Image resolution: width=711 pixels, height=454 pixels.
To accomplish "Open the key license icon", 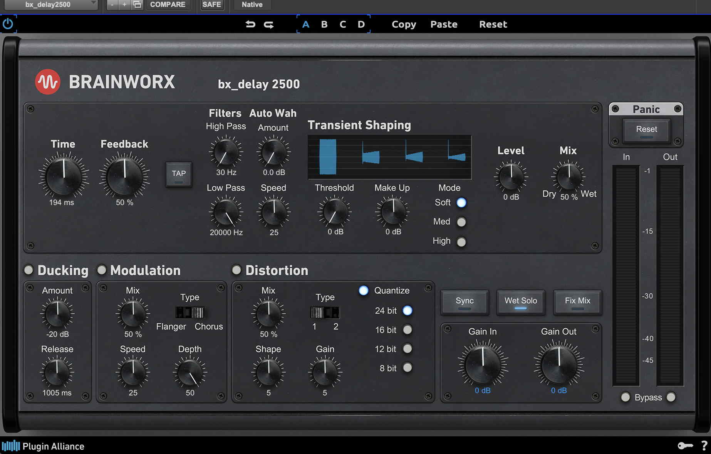I will [x=685, y=446].
